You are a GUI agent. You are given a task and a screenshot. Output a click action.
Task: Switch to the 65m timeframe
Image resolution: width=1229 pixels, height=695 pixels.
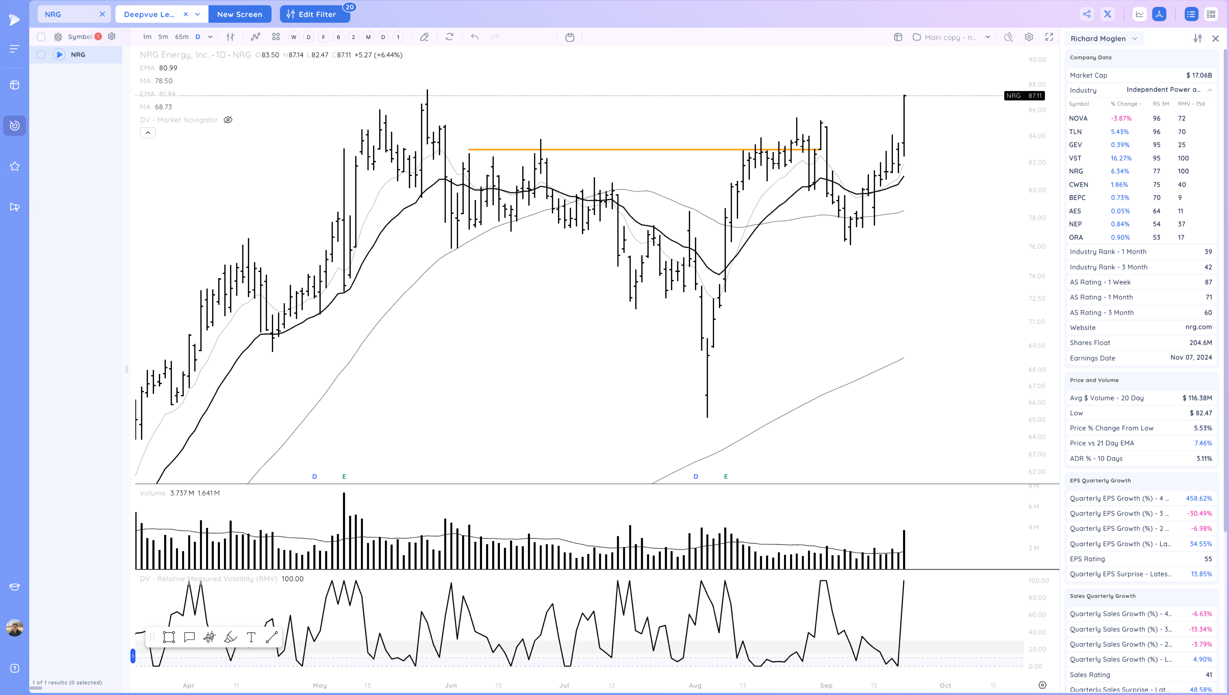coord(181,37)
